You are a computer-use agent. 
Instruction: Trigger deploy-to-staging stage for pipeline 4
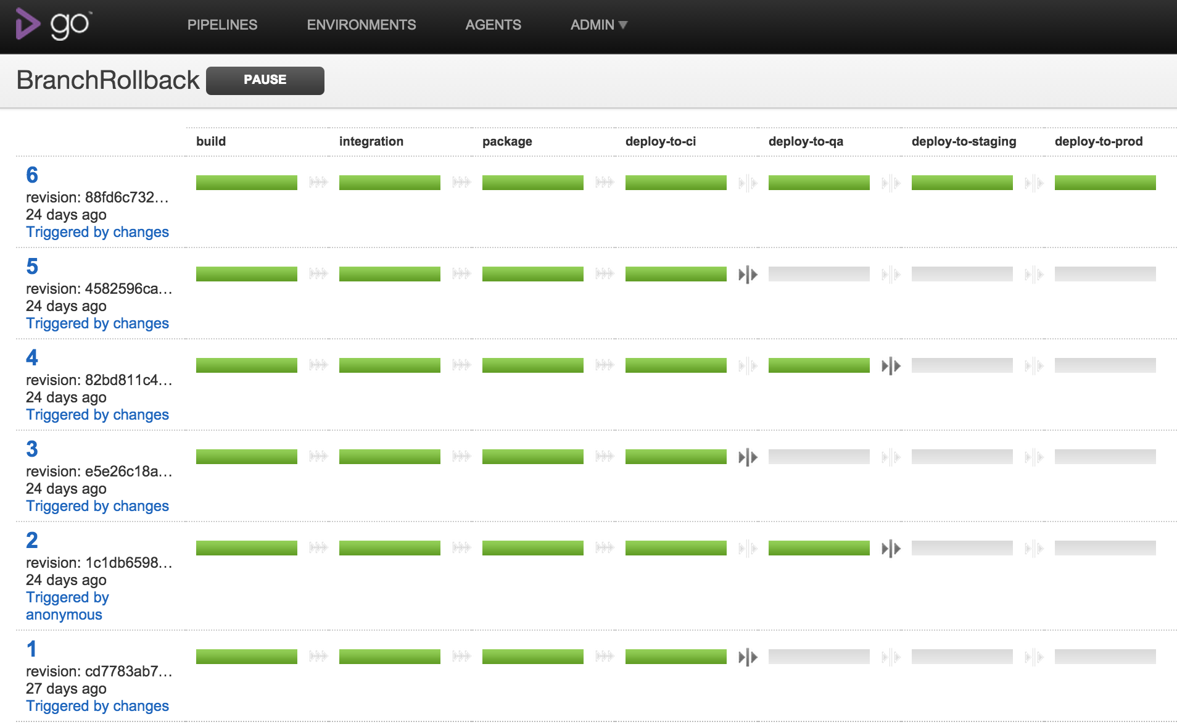pyautogui.click(x=891, y=366)
